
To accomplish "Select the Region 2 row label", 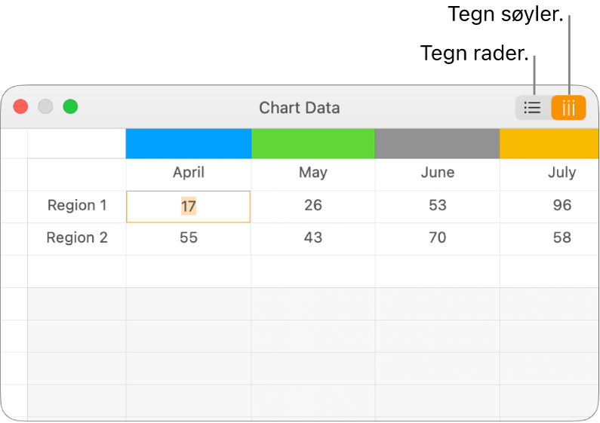I will pyautogui.click(x=76, y=238).
